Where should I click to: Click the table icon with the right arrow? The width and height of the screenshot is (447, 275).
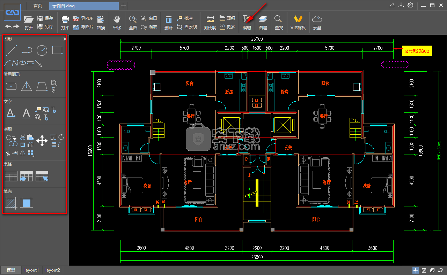pos(27,176)
